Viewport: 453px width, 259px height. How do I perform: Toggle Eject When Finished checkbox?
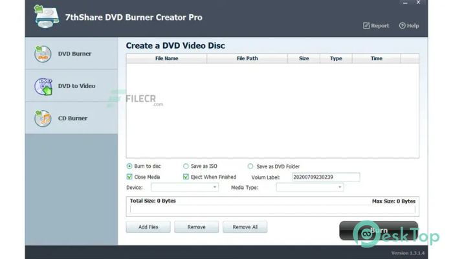coord(186,177)
